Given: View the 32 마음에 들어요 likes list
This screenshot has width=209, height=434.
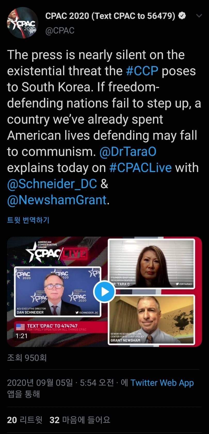Looking at the screenshot, I should pos(80,420).
